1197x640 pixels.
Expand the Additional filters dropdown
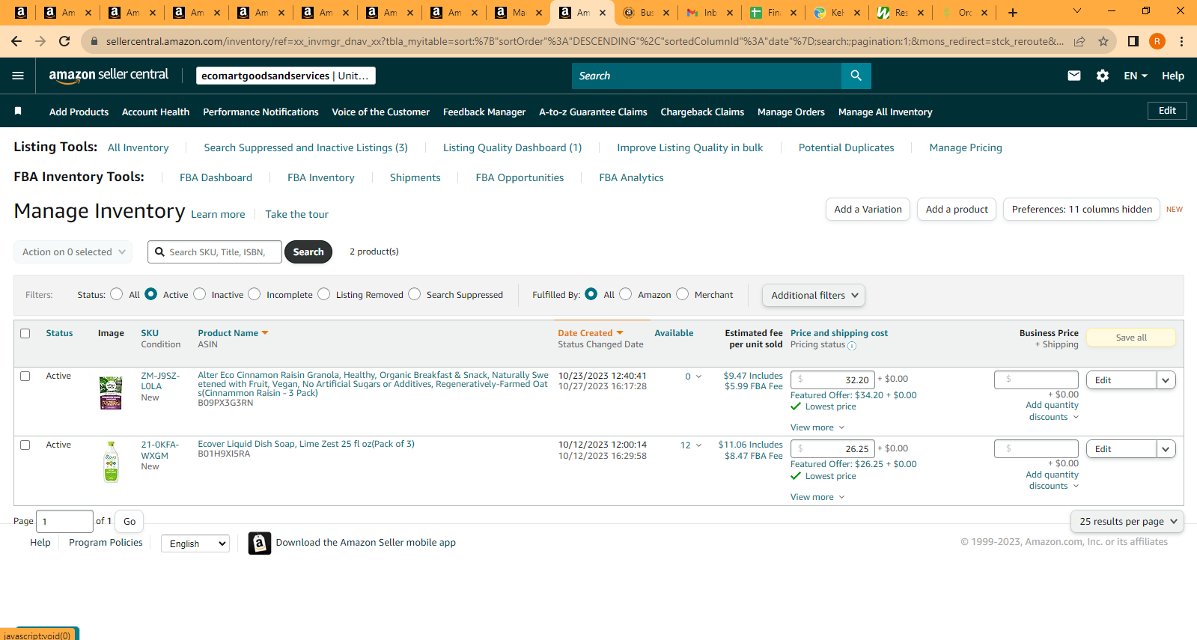pyautogui.click(x=814, y=296)
